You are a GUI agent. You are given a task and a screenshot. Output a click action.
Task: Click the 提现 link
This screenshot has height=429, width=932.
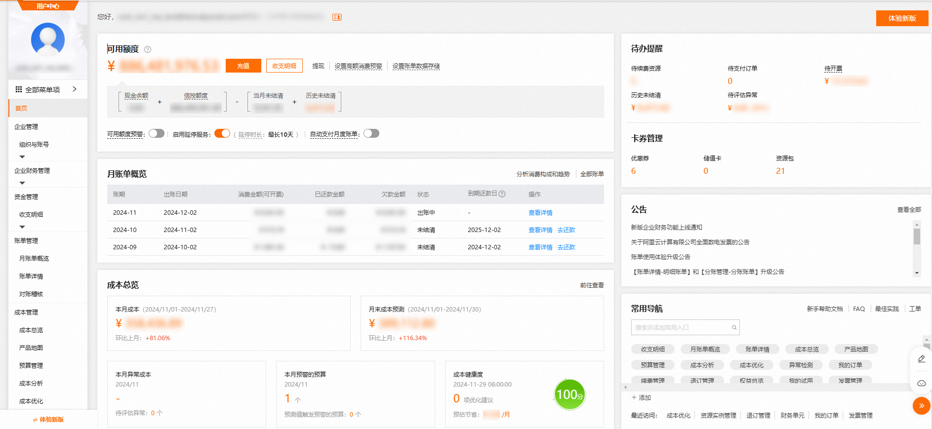318,66
